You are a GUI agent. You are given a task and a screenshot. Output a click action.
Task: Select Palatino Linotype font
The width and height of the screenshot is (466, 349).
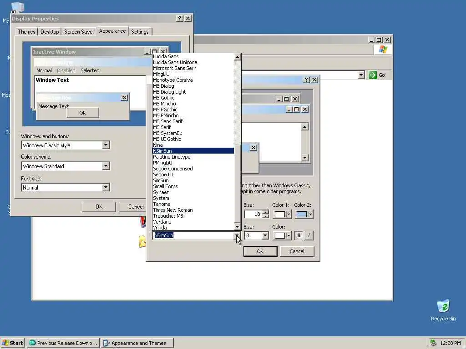coord(193,157)
